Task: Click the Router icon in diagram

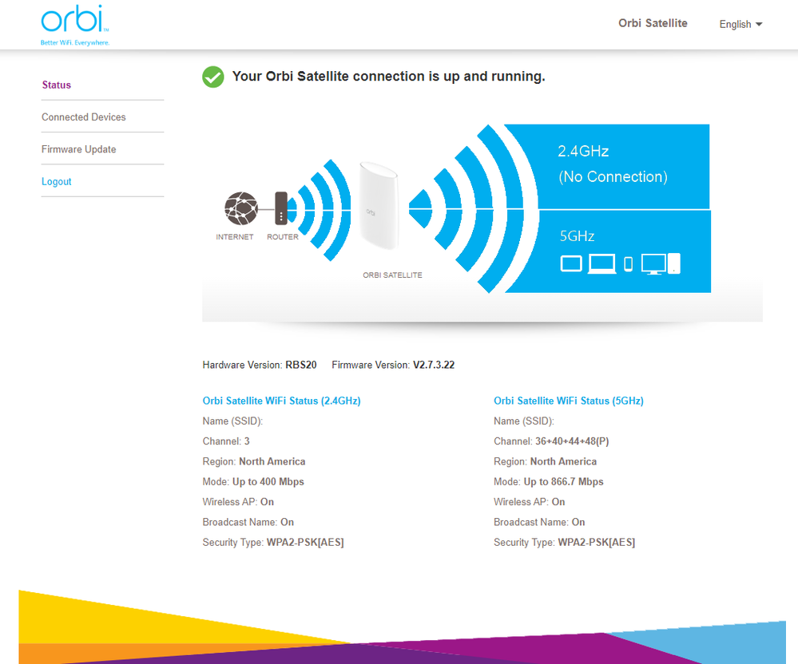Action: point(281,208)
